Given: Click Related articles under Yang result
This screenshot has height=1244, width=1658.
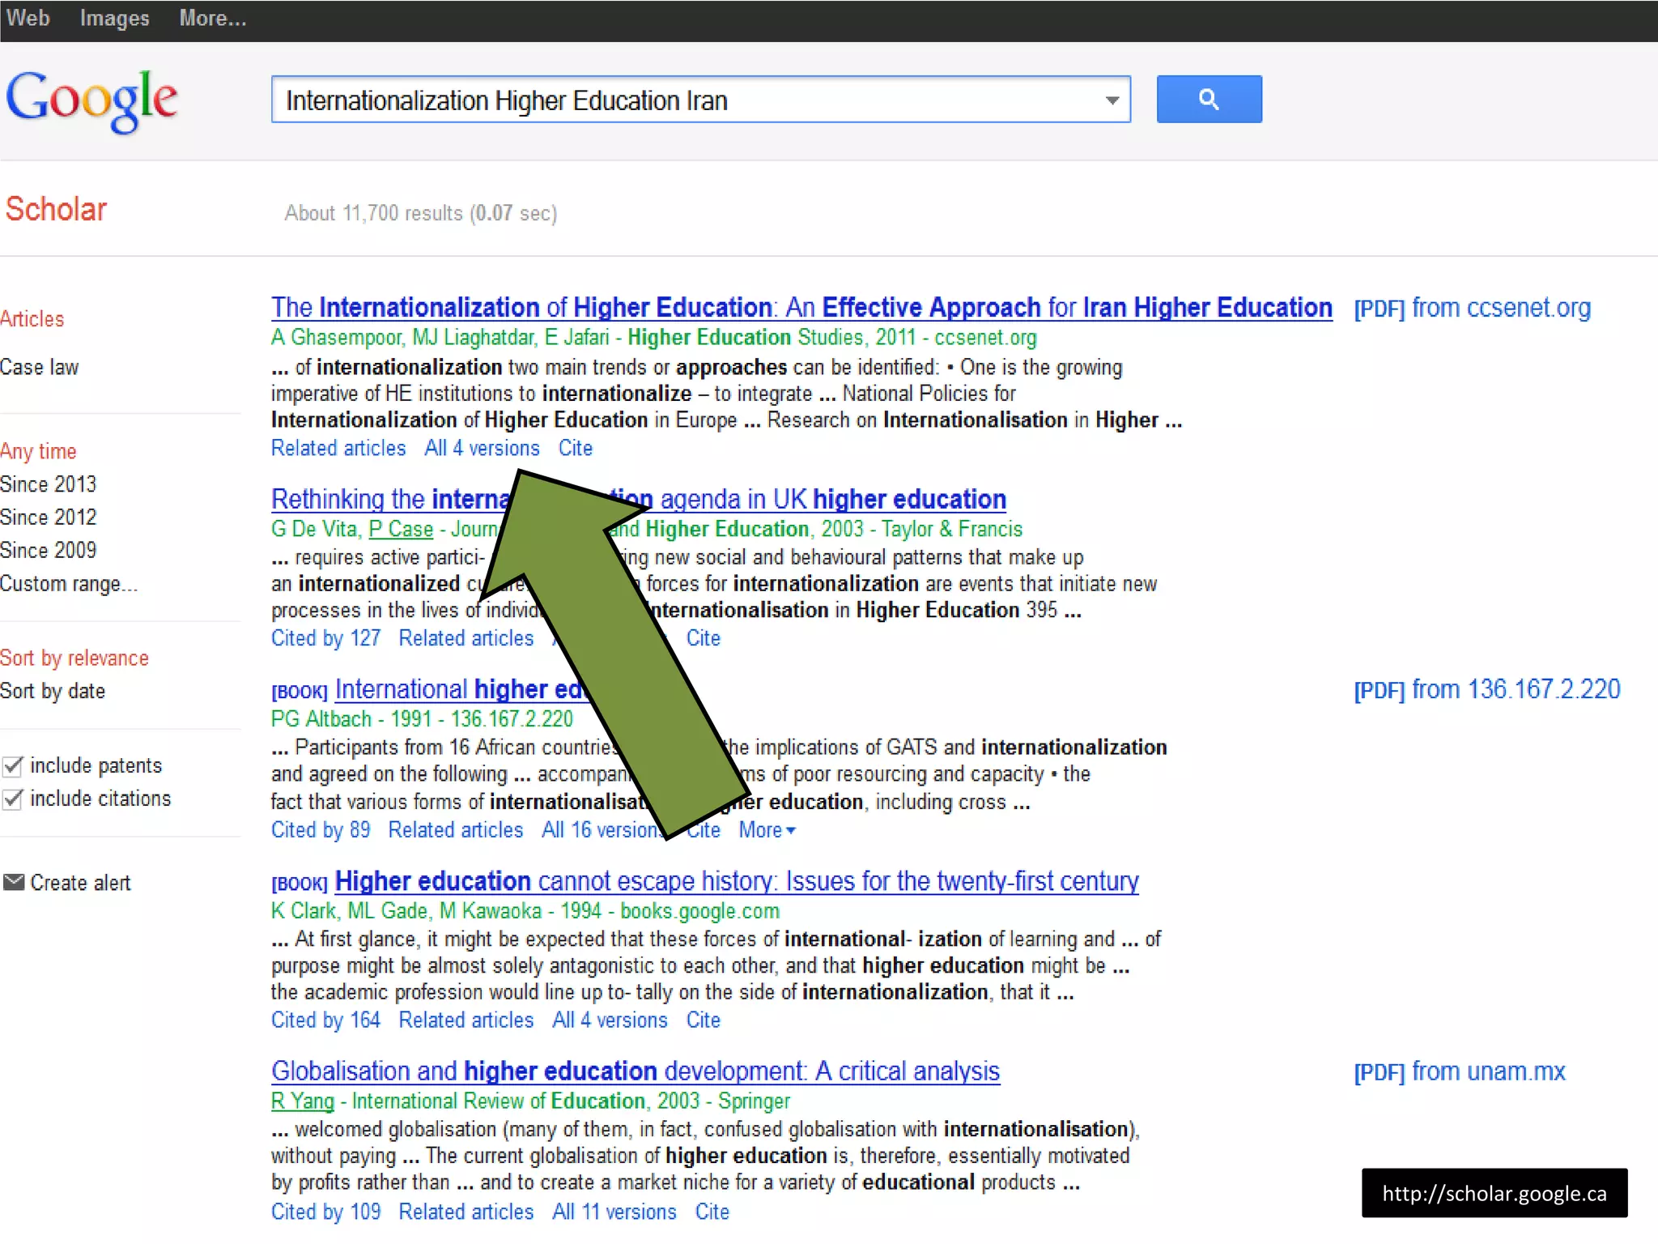Looking at the screenshot, I should (x=466, y=1212).
